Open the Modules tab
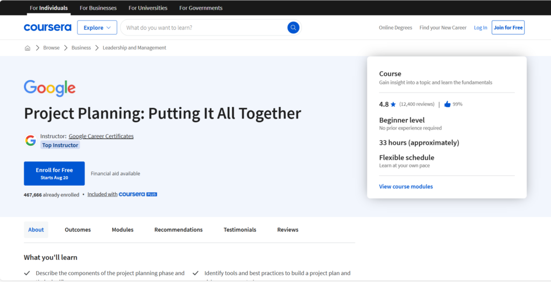 point(123,230)
